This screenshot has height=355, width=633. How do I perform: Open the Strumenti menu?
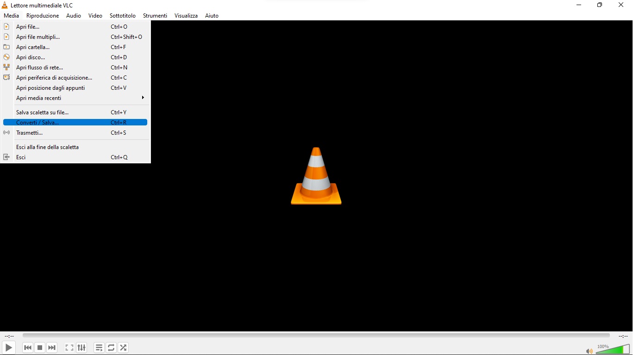click(155, 15)
